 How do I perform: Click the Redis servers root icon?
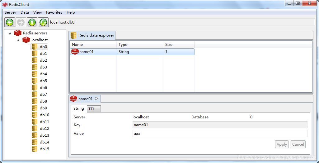[18, 33]
